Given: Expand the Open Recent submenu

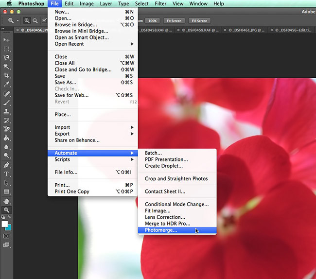Looking at the screenshot, I should click(92, 44).
